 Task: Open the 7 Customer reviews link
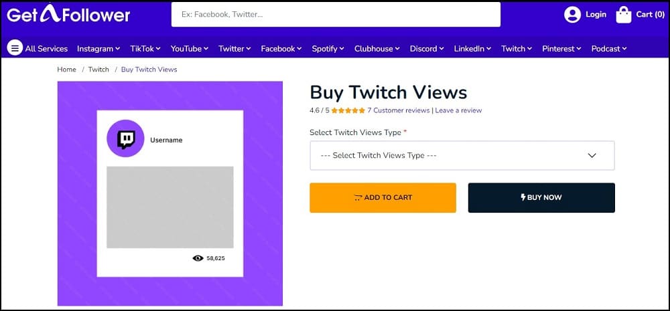point(398,110)
